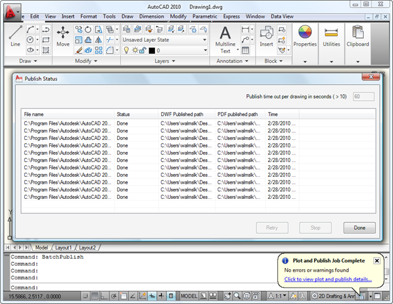Click the publish time out seconds field

coord(363,97)
